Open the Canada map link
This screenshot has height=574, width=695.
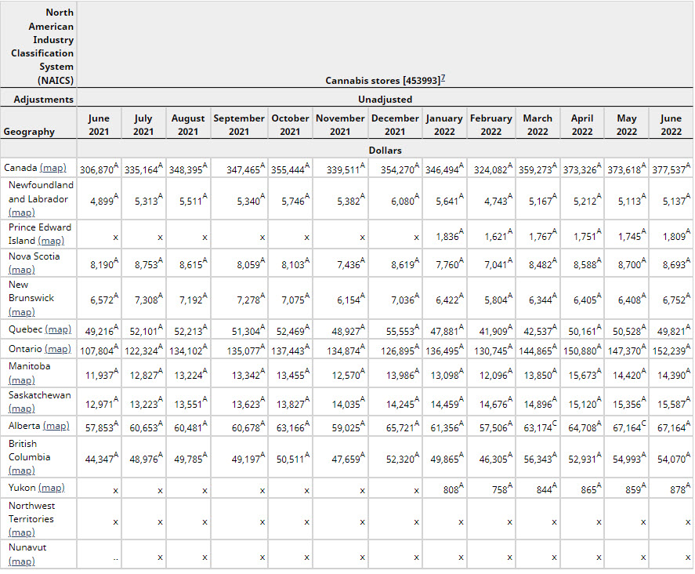click(52, 168)
